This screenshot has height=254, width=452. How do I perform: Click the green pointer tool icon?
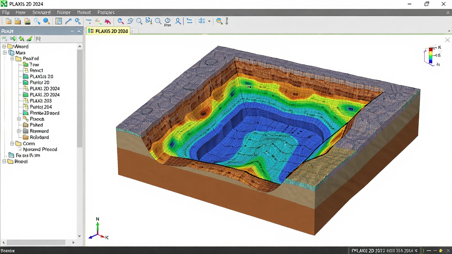[x=98, y=21]
